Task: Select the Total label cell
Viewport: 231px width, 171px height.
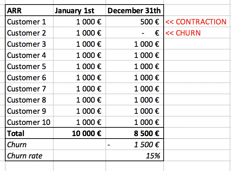Action: (29, 133)
